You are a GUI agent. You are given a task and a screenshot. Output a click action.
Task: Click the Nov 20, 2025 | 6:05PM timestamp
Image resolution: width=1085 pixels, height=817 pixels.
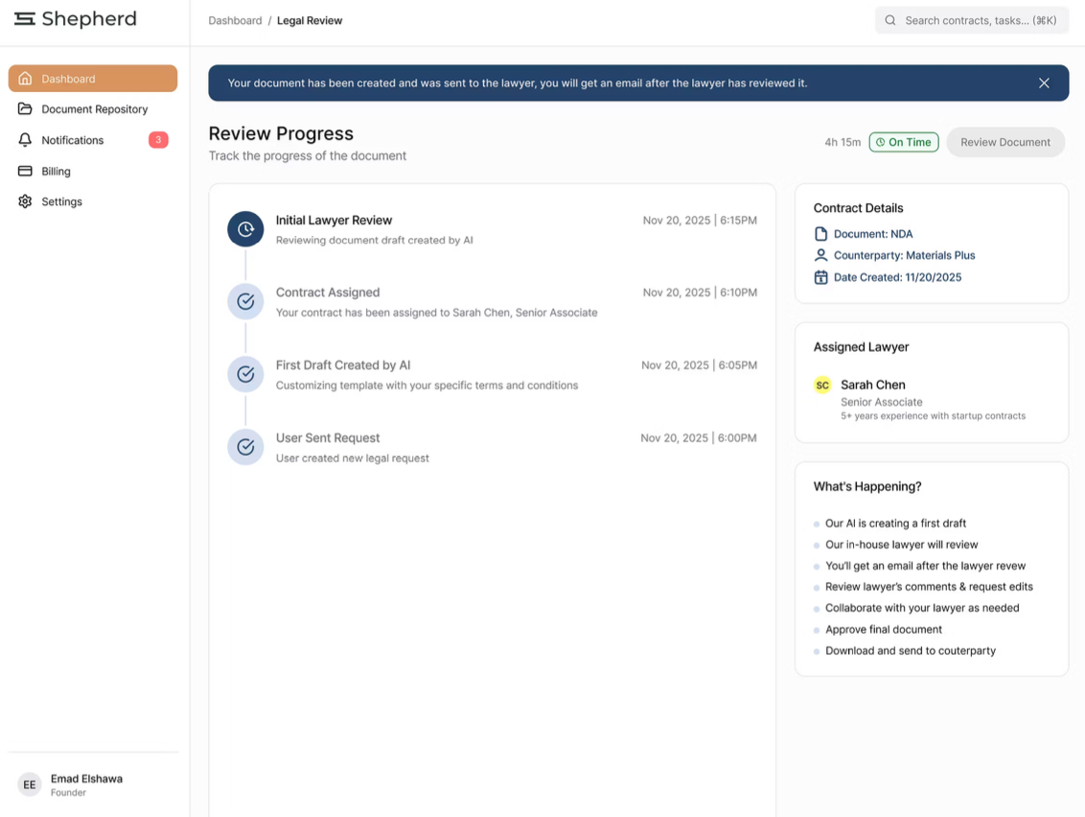coord(699,365)
